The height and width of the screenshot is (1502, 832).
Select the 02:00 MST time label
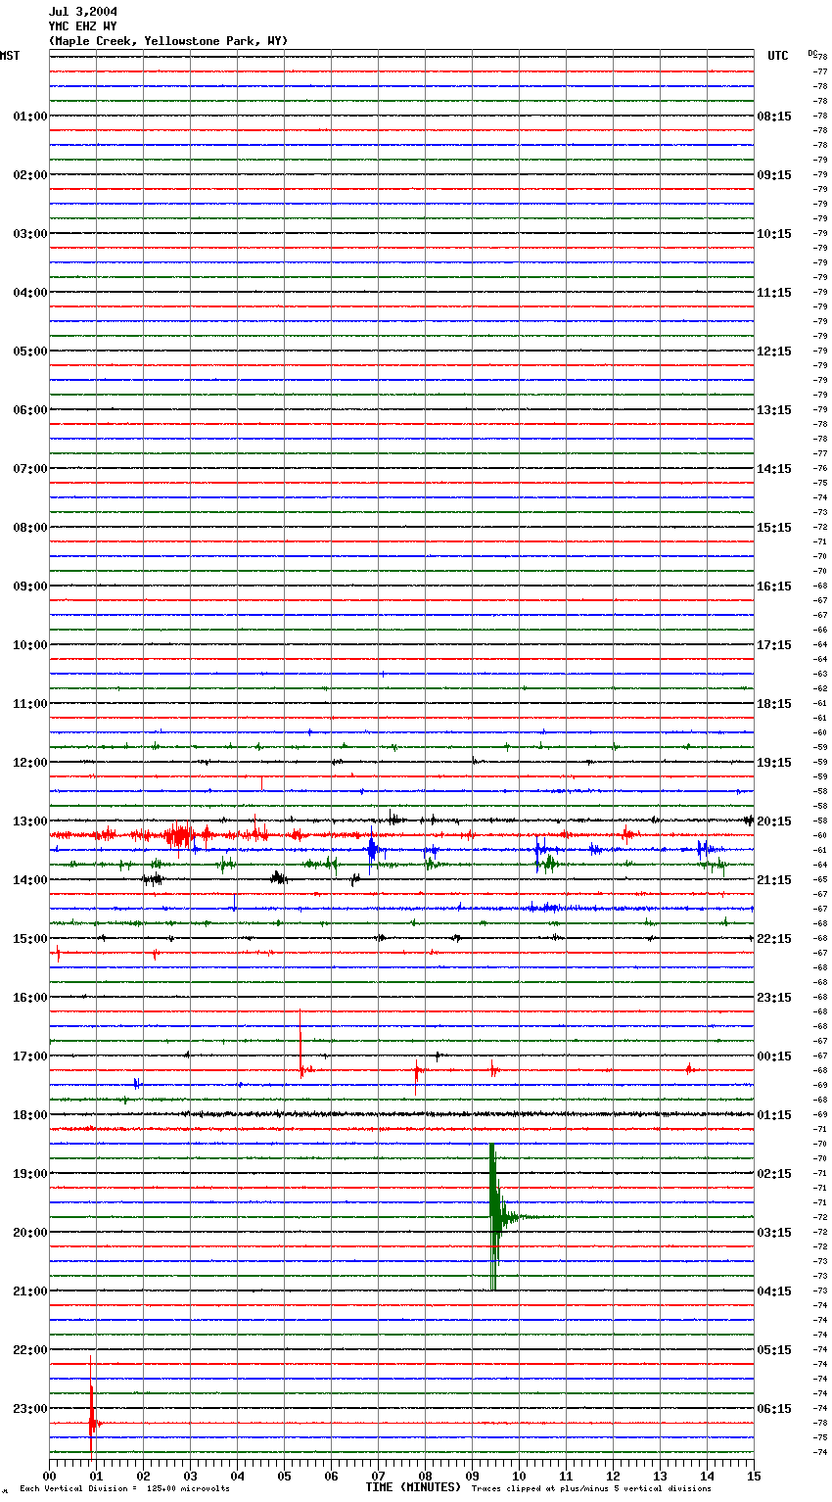(x=30, y=175)
